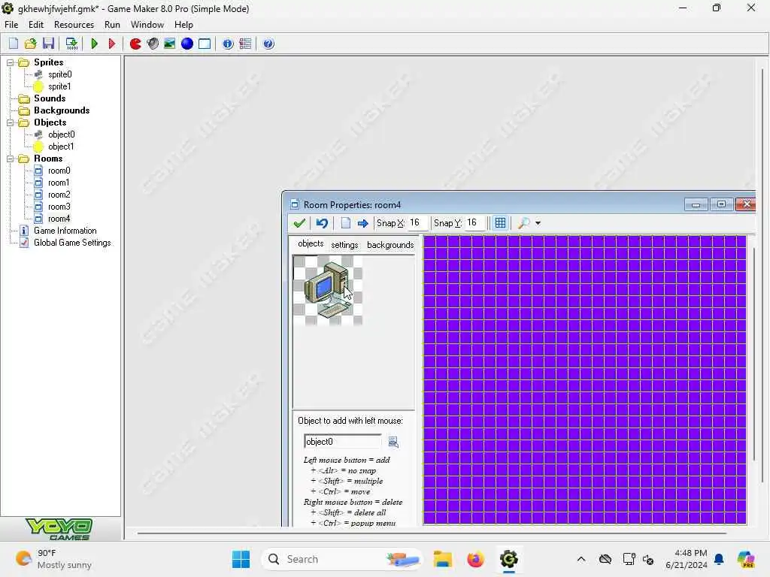
Task: Confirm room changes with green checkmark
Action: click(299, 223)
